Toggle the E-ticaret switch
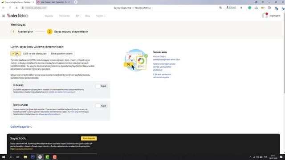The image size is (285, 160). click(102, 86)
